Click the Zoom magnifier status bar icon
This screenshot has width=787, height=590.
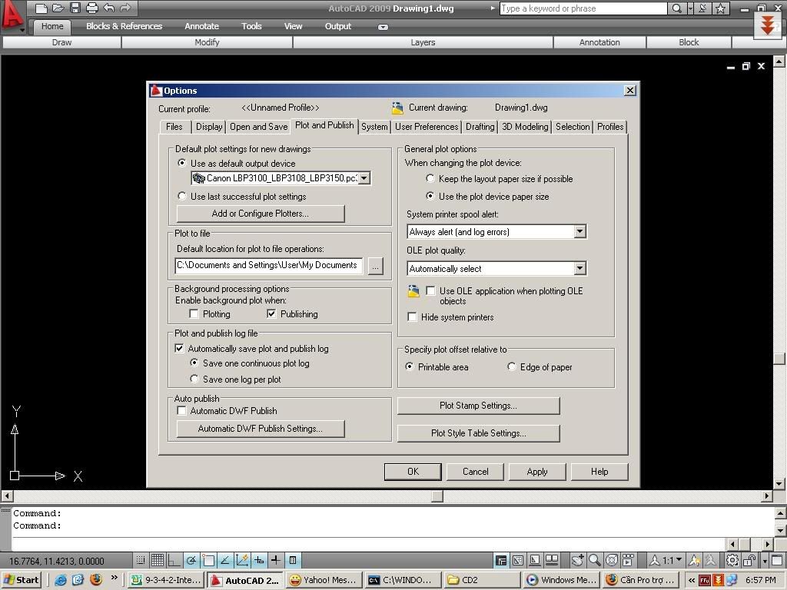click(594, 560)
